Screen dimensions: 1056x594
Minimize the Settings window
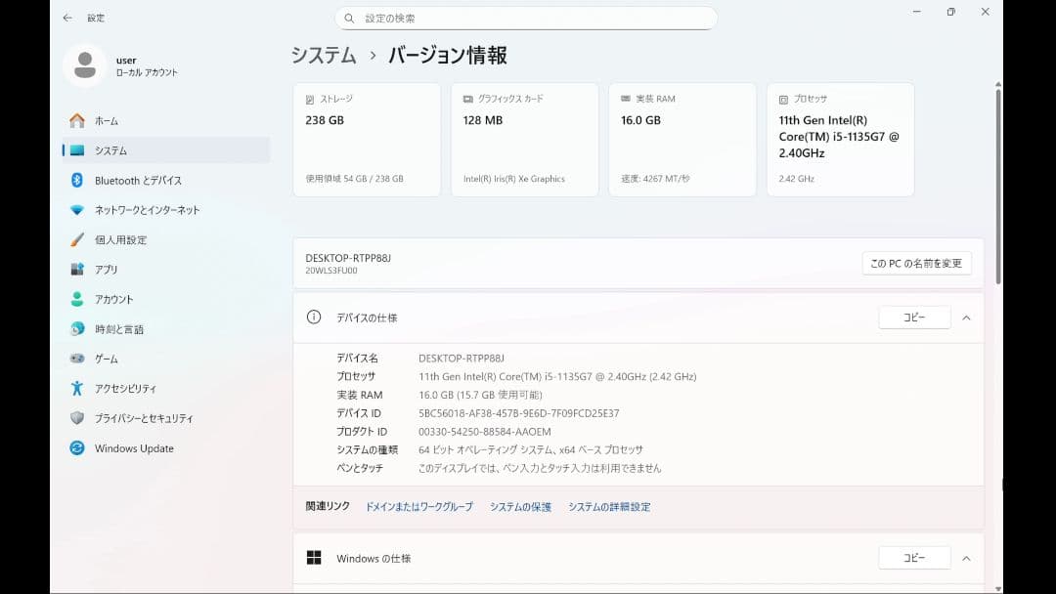click(916, 12)
